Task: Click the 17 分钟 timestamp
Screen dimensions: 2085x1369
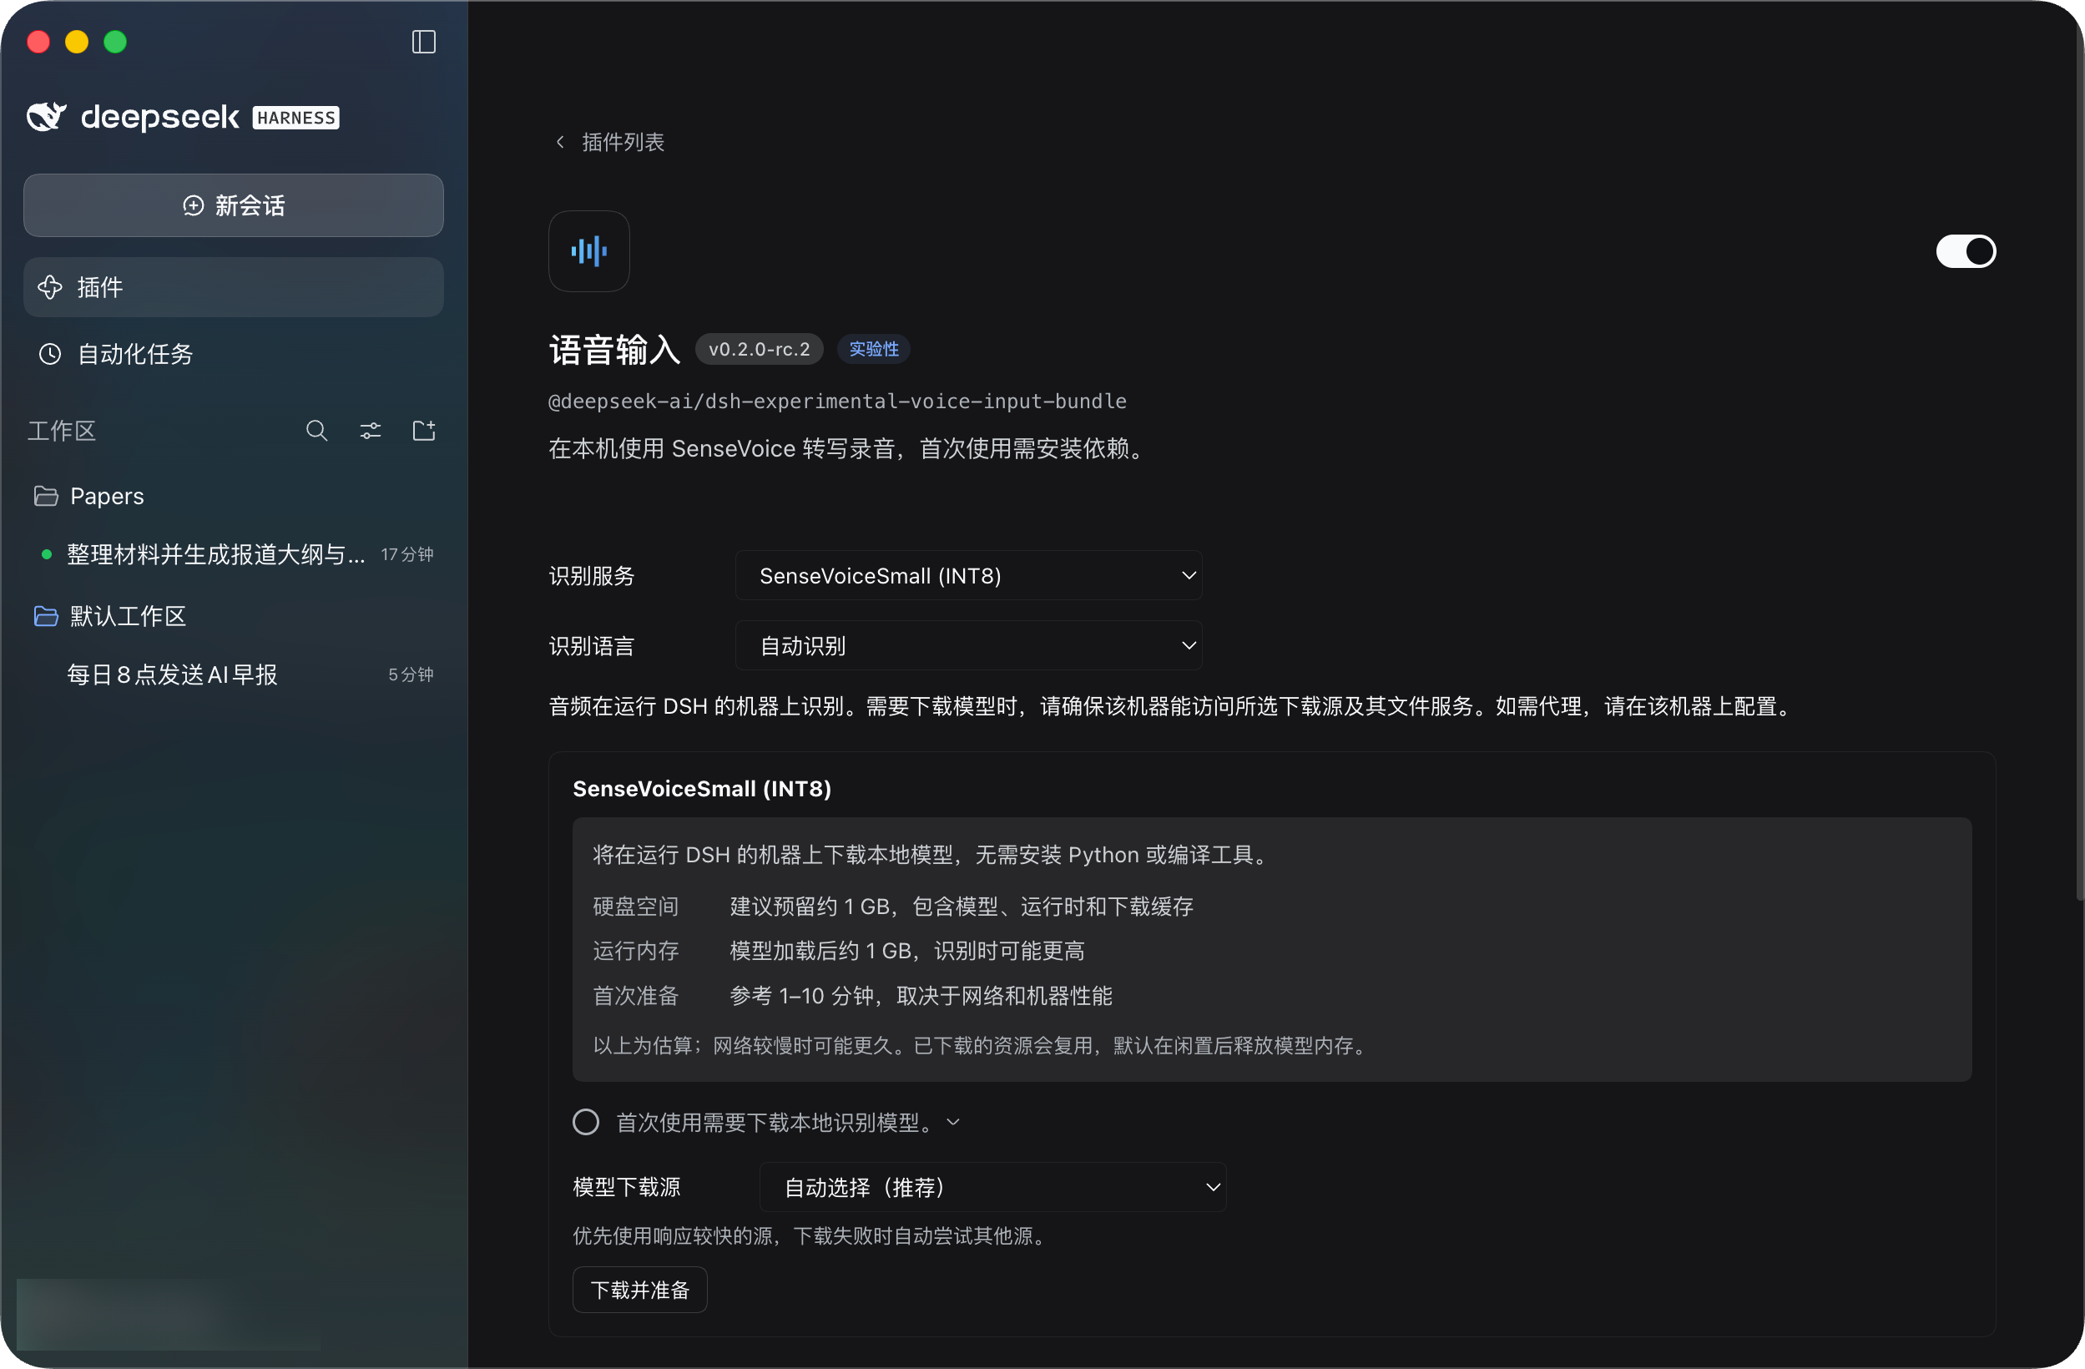Action: pyautogui.click(x=407, y=554)
